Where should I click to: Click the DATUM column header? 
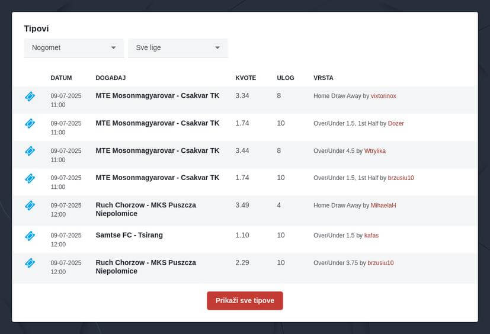(x=61, y=78)
